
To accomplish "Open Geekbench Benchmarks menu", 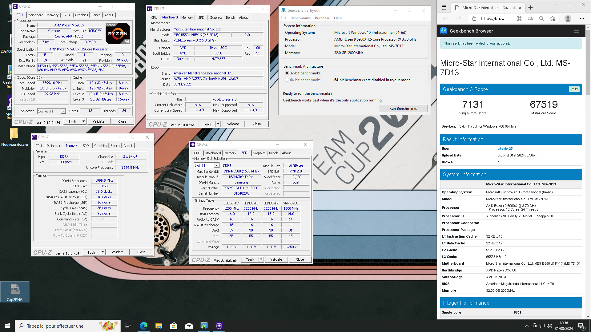I will [x=300, y=18].
